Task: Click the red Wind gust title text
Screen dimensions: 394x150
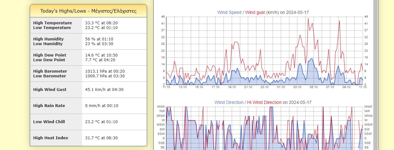Action: 255,12
